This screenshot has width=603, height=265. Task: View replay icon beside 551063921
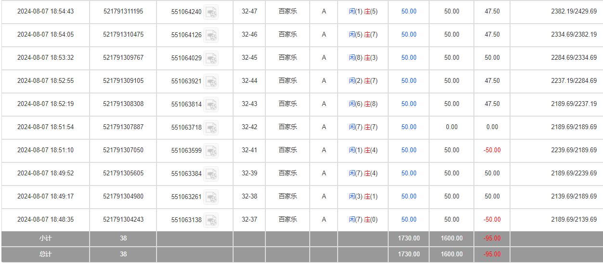pyautogui.click(x=211, y=81)
